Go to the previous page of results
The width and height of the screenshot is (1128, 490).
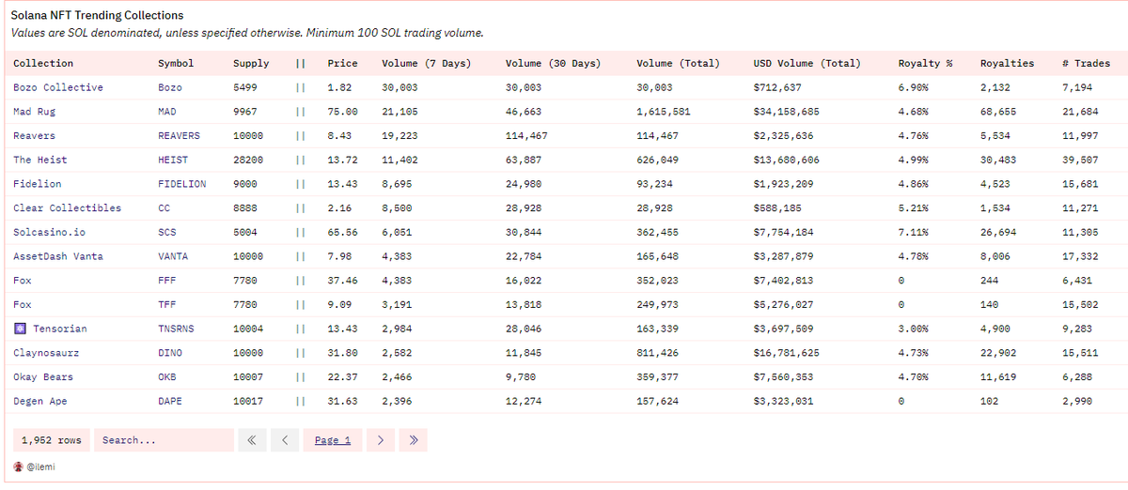point(285,440)
